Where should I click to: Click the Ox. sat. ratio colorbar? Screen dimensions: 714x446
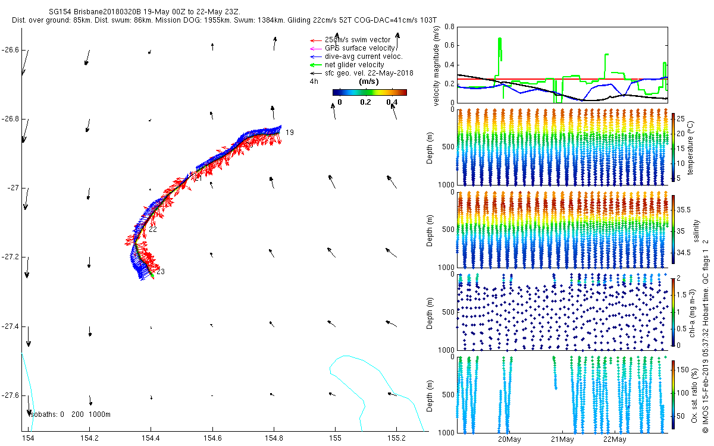pos(673,394)
